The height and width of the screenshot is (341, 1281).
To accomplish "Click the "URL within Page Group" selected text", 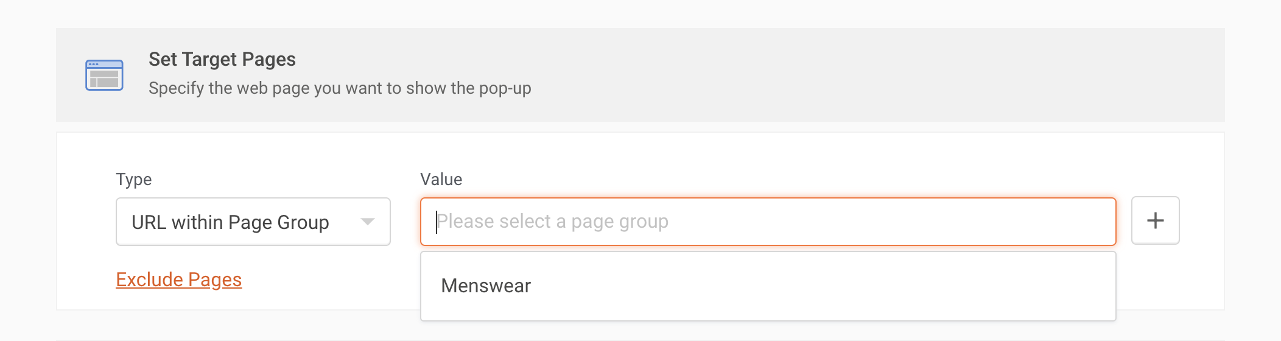I will (x=230, y=222).
